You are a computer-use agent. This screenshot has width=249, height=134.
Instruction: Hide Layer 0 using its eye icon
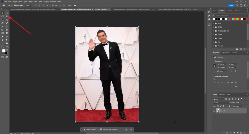214,111
